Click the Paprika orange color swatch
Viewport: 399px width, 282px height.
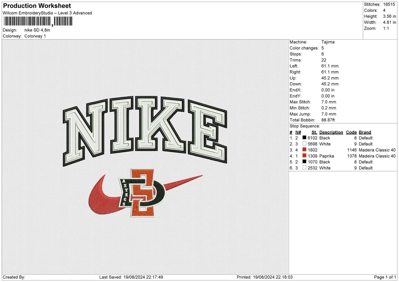304,156
